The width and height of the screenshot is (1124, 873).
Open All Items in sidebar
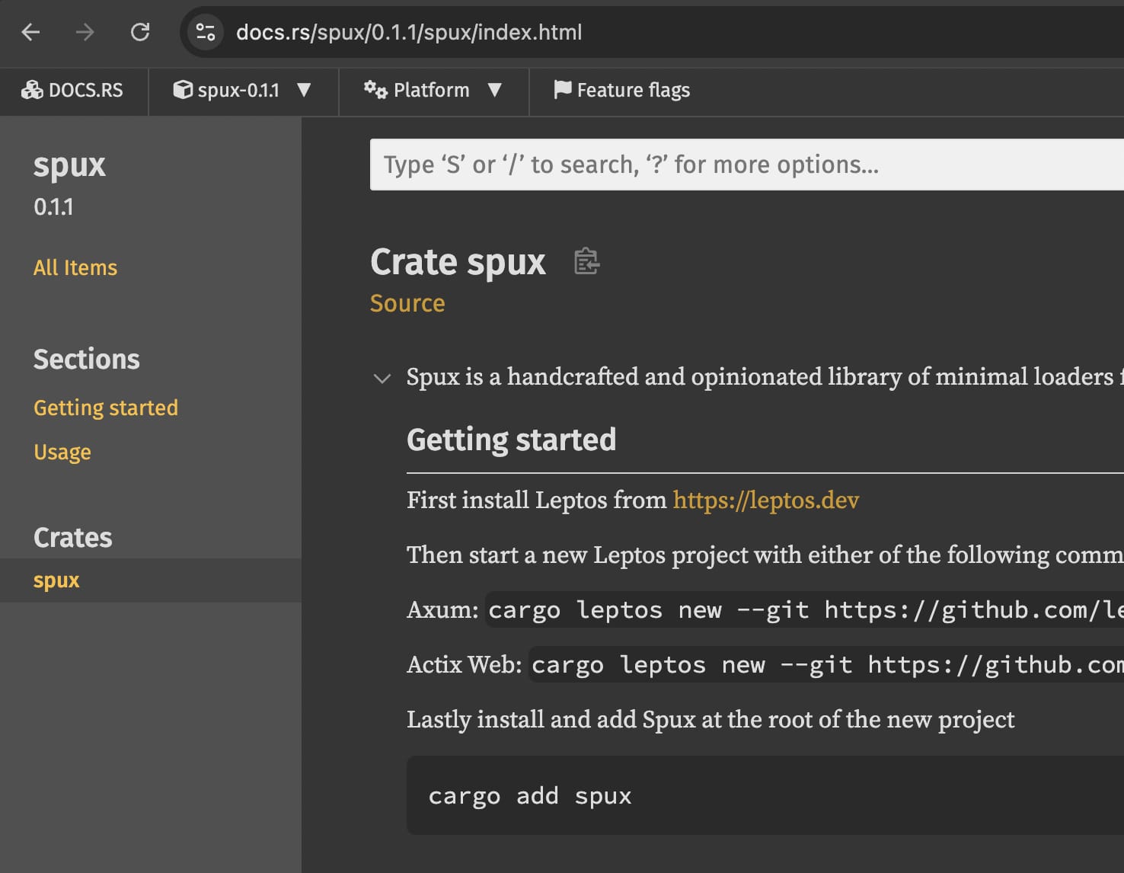click(x=75, y=267)
